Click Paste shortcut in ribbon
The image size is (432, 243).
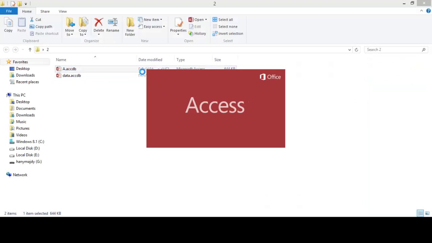(x=44, y=33)
